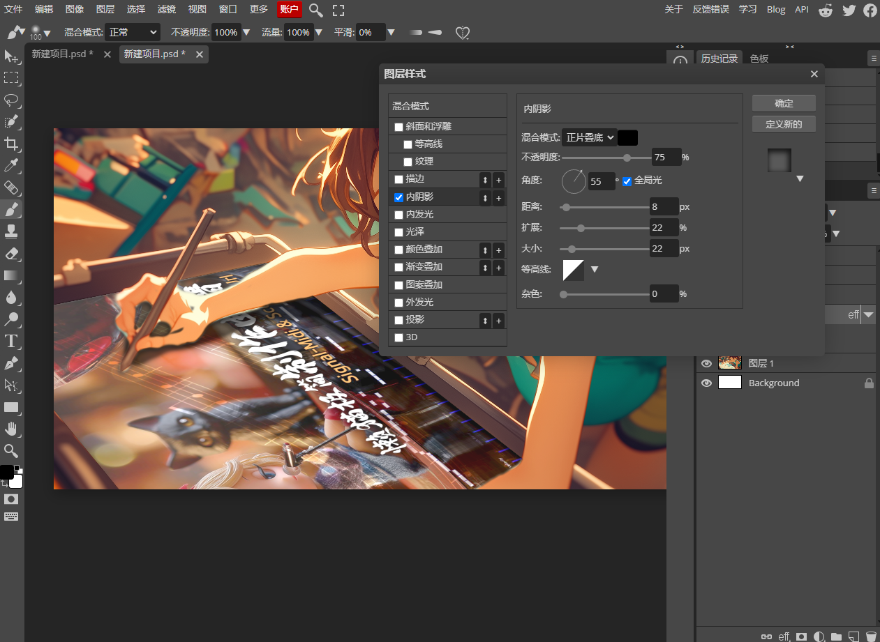Select the Magic Wand selection tool

(x=11, y=122)
